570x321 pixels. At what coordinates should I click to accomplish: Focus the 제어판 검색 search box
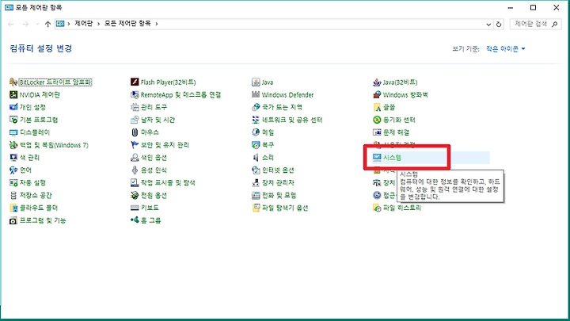[535, 24]
